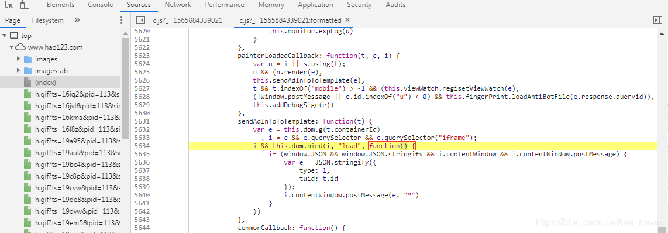This screenshot has height=233, width=668.
Task: Click file icon of h.gif?ts=19de8
Action: [27, 199]
